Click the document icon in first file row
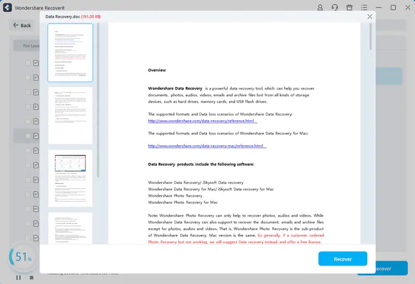Viewport: 415px width, 284px height. [36, 63]
